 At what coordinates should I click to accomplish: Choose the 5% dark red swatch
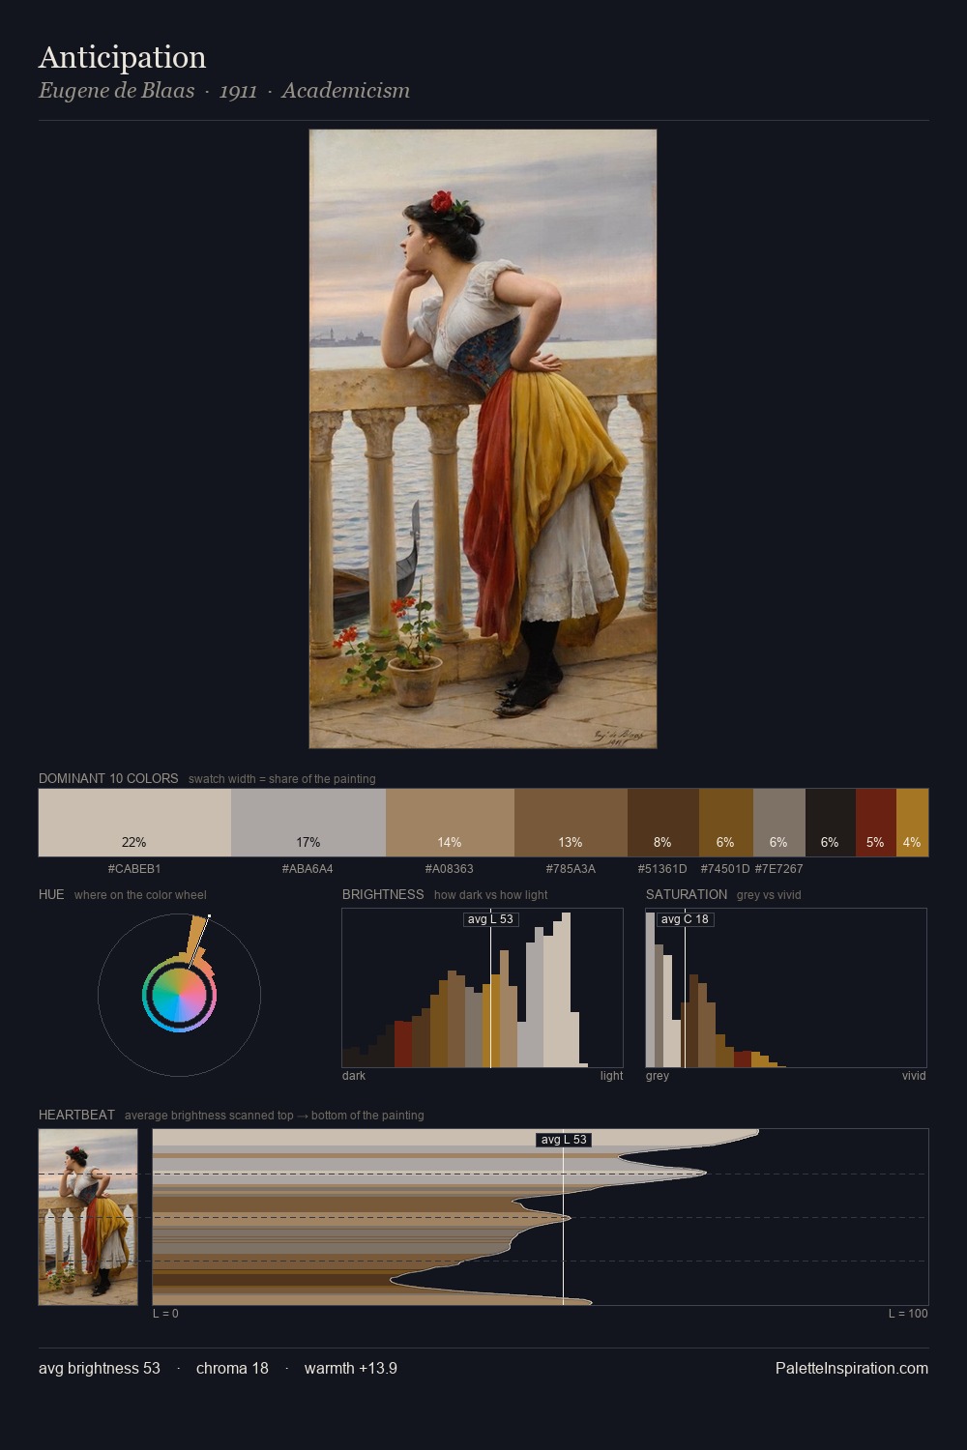tap(876, 823)
